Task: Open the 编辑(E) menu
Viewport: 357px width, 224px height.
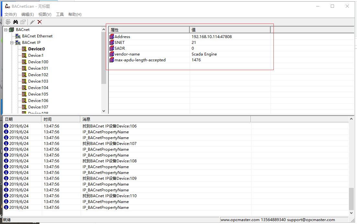Action: (28, 15)
